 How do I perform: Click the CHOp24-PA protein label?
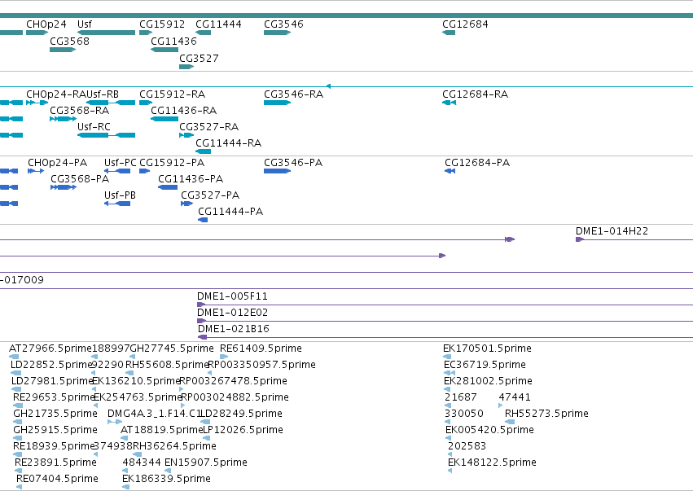pyautogui.click(x=58, y=163)
